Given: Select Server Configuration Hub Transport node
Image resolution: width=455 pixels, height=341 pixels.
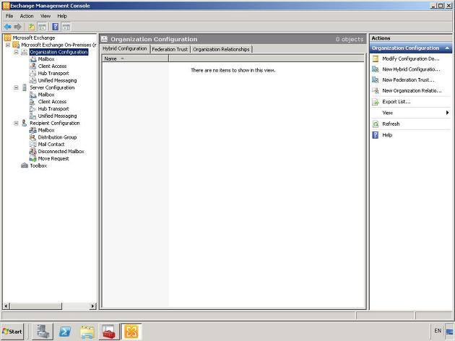Looking at the screenshot, I should (x=53, y=109).
